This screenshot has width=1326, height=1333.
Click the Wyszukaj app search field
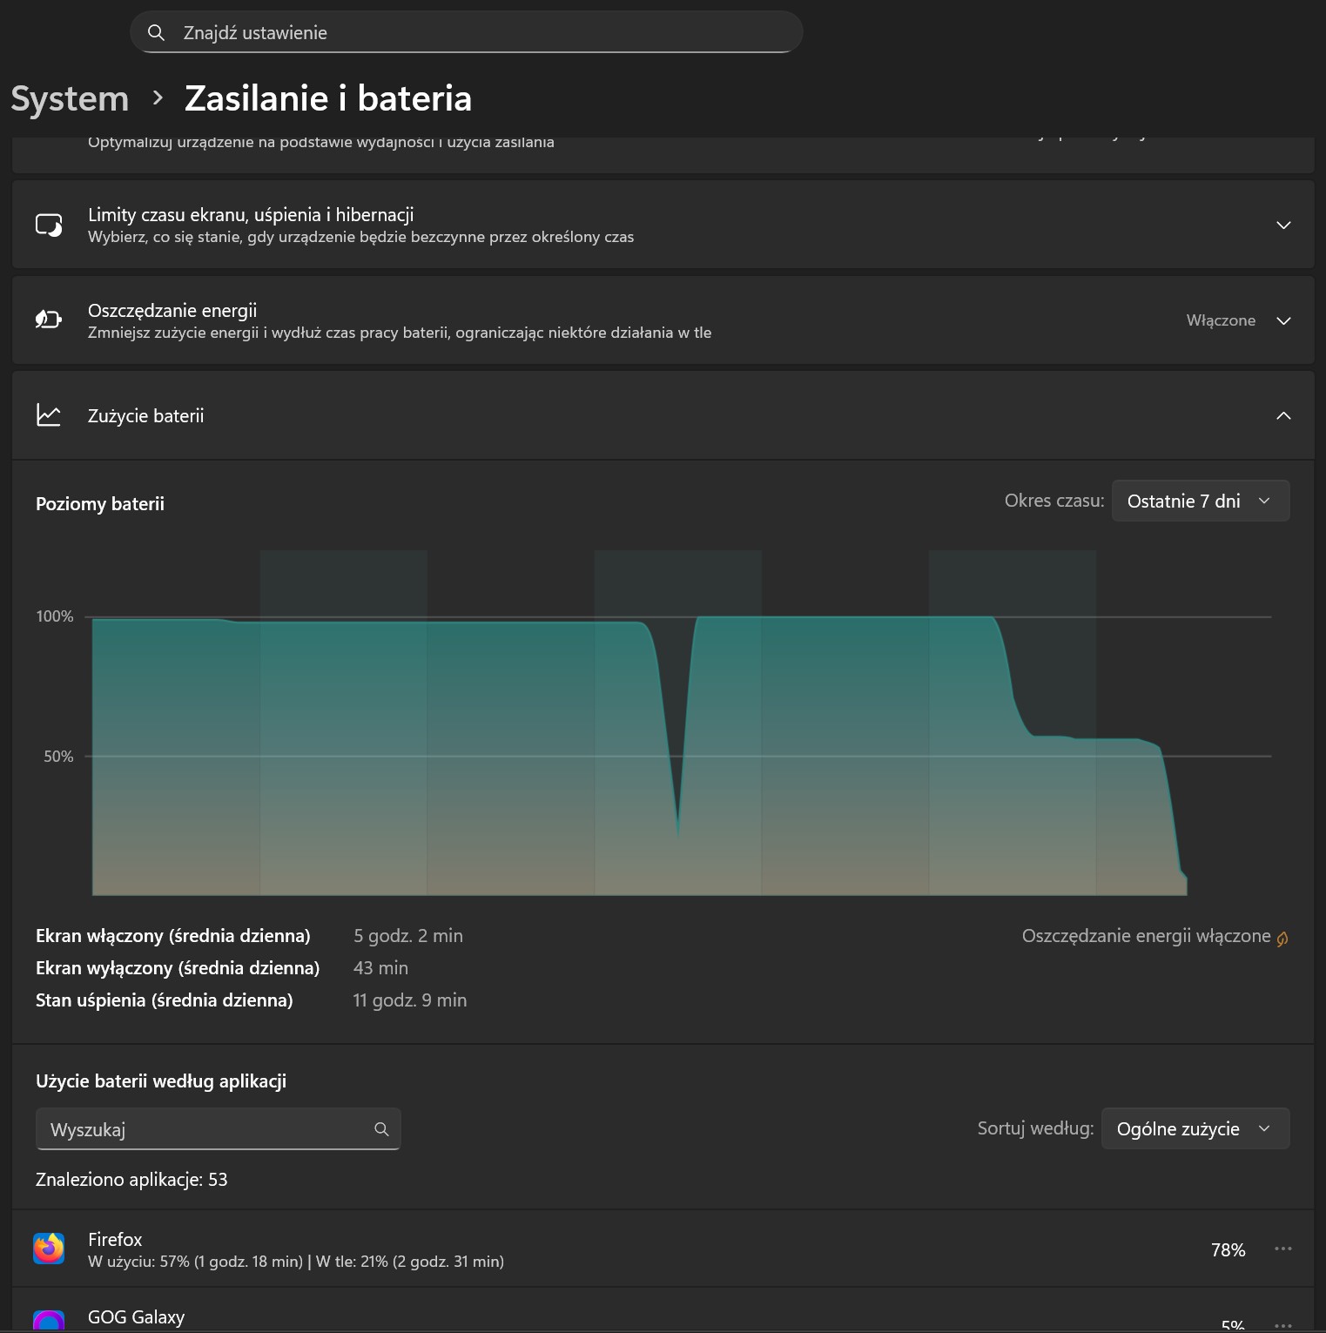click(205, 1129)
